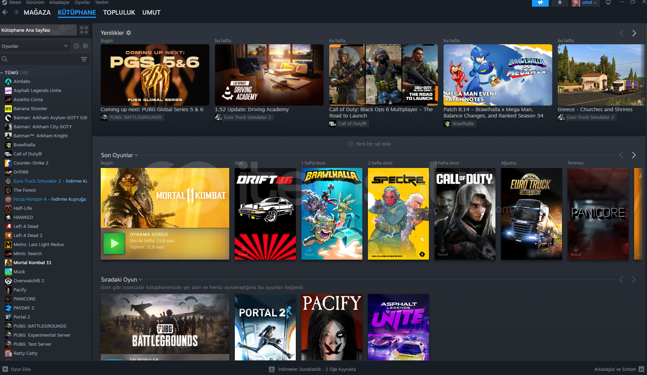Enter Big Picture mode via monitor icon
Screen dimensions: 647x375
pos(608,2)
